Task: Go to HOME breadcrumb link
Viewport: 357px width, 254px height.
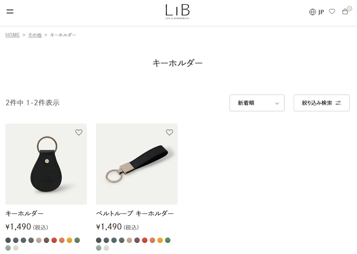Action: pyautogui.click(x=12, y=35)
